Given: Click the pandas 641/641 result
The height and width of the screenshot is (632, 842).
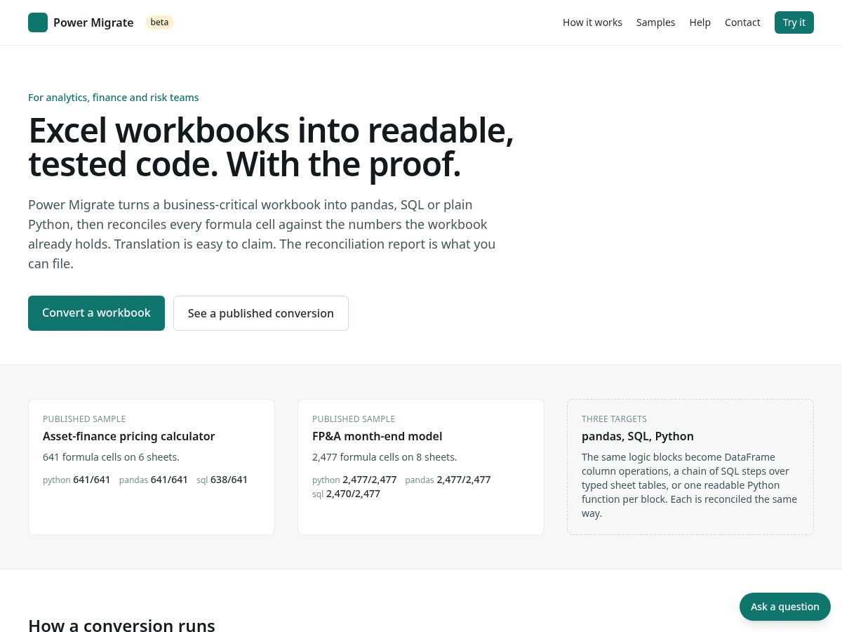Looking at the screenshot, I should [154, 480].
